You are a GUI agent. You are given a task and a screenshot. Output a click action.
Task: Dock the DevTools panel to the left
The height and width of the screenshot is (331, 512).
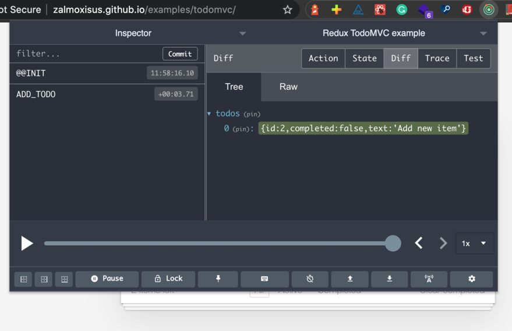tap(23, 279)
